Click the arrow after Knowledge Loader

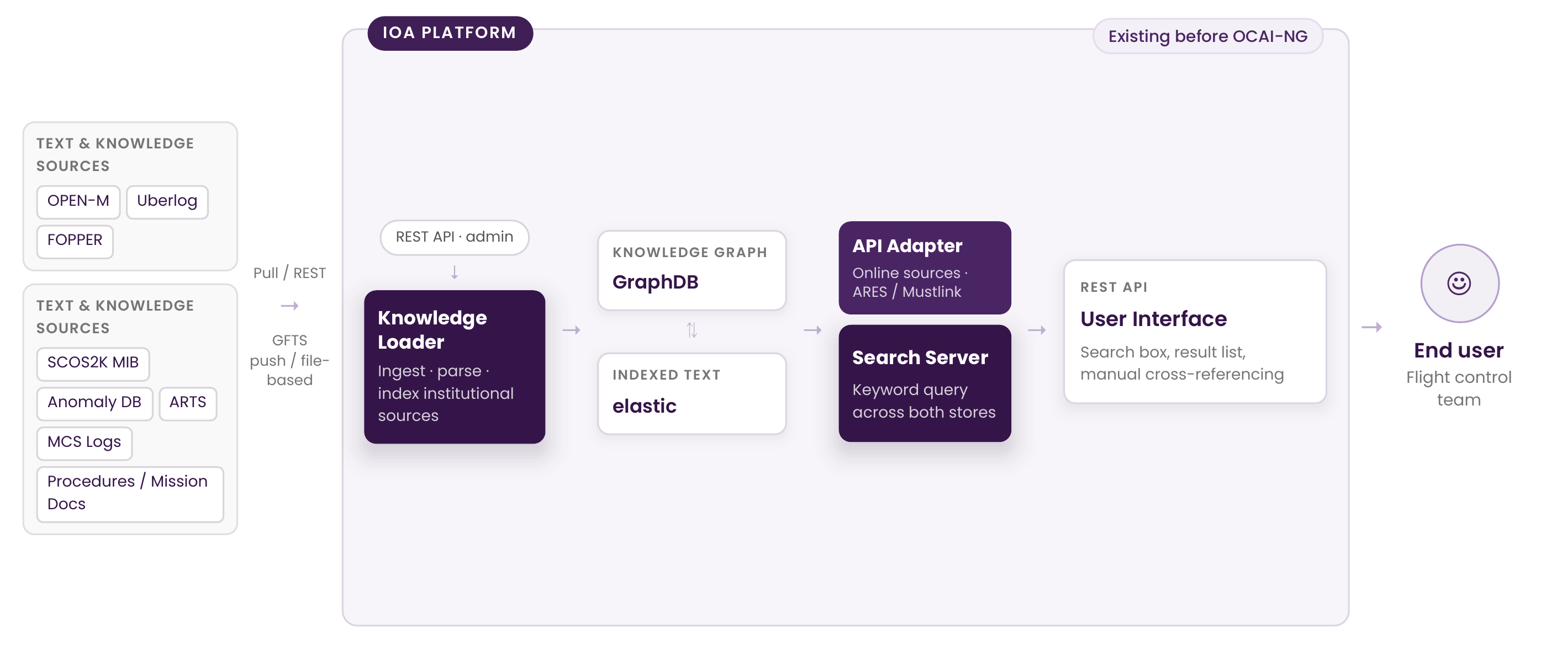click(571, 330)
